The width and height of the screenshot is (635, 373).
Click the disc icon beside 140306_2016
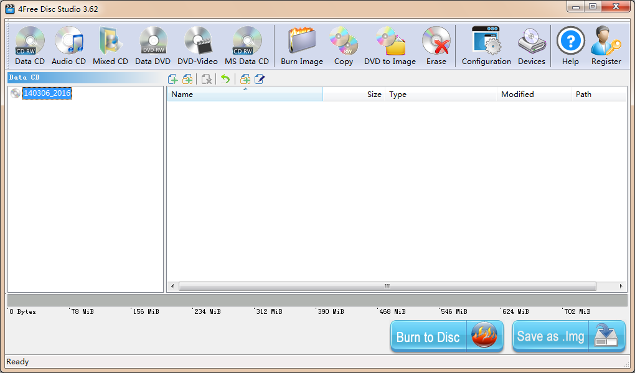pyautogui.click(x=16, y=93)
